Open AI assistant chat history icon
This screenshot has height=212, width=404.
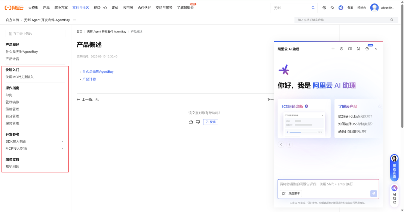342,49
